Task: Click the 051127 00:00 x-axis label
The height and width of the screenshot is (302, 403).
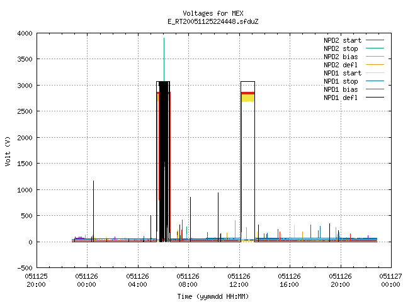Action: [390, 281]
